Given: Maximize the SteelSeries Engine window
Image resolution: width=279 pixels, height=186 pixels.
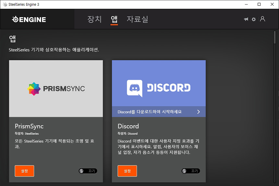Looking at the screenshot, I should (259, 5).
